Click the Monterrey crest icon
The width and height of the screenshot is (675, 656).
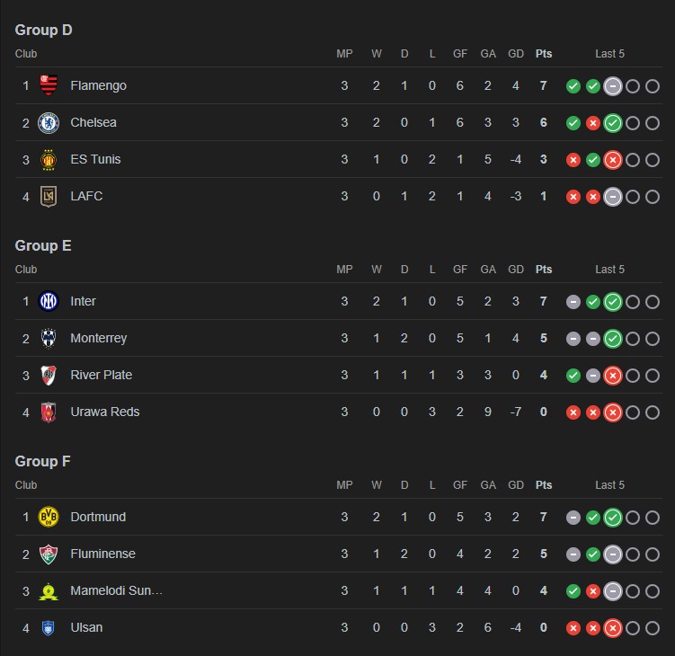coord(49,339)
